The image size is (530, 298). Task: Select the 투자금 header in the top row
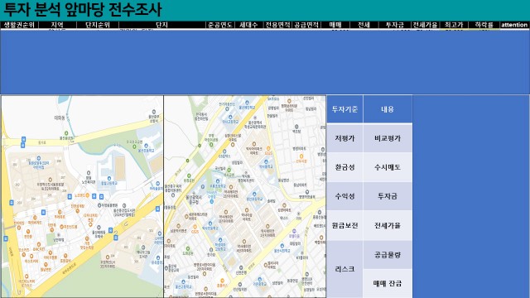[394, 25]
